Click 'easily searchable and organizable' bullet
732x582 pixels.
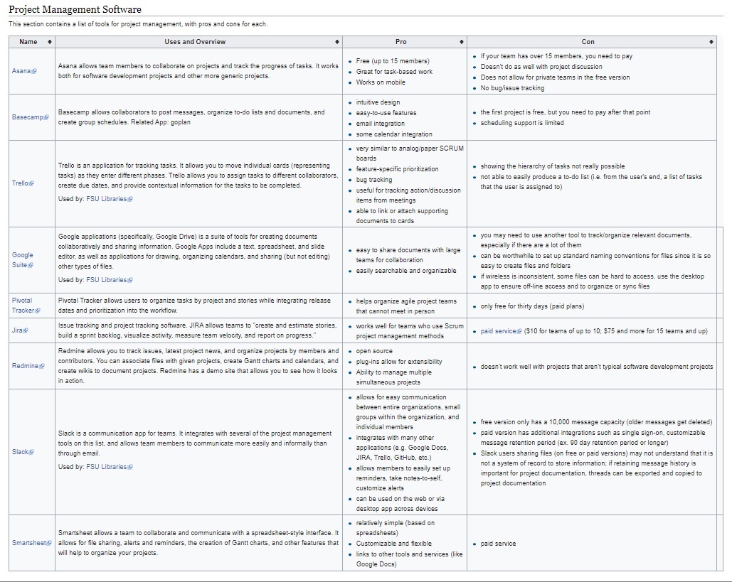click(x=406, y=271)
